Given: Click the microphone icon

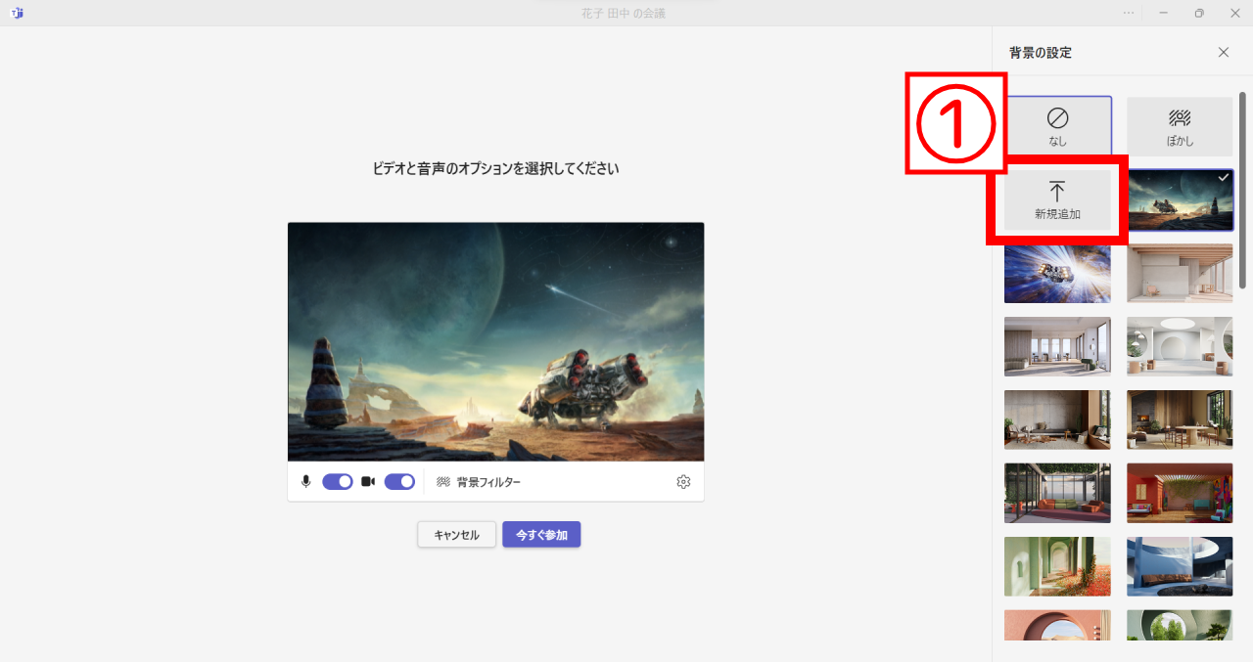Looking at the screenshot, I should pyautogui.click(x=306, y=481).
